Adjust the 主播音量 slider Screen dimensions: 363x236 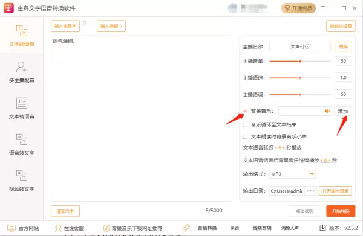point(300,61)
